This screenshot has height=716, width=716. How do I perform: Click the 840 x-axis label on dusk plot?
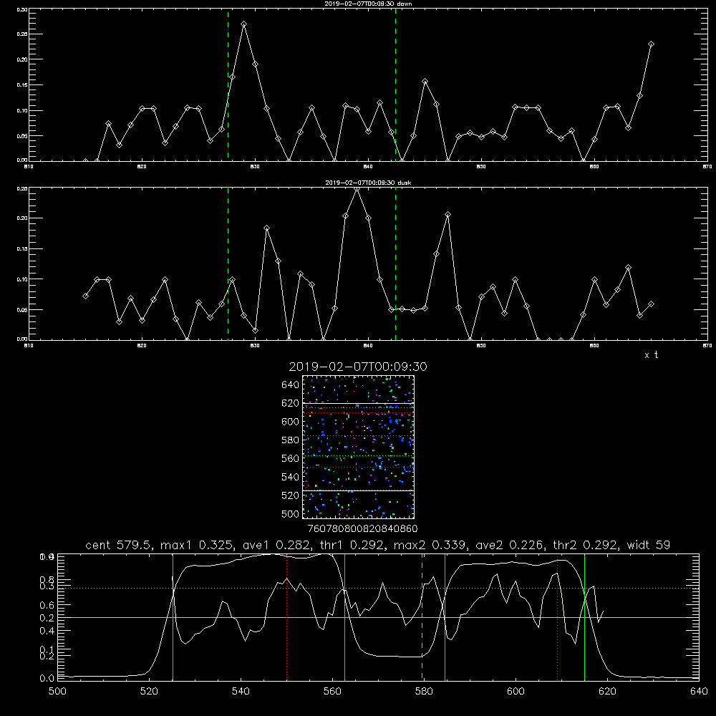[x=368, y=346]
